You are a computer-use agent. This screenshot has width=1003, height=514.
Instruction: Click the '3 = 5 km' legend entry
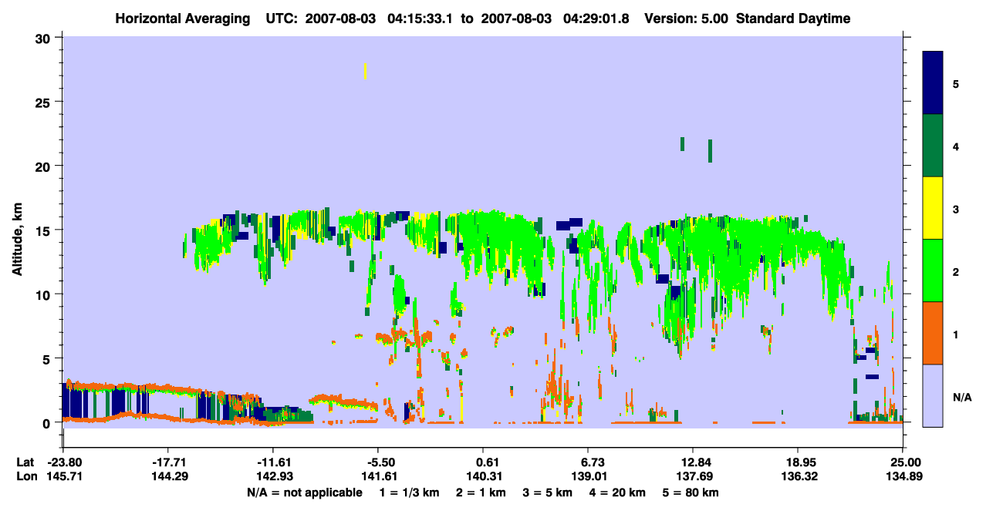pos(549,492)
